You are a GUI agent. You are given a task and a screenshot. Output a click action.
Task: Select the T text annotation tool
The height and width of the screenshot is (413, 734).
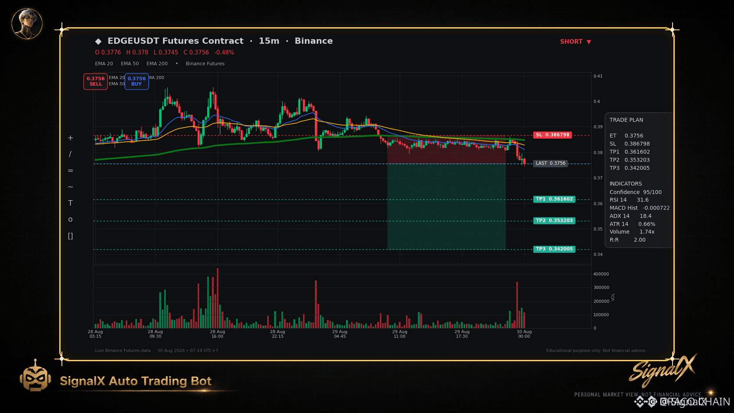point(70,203)
